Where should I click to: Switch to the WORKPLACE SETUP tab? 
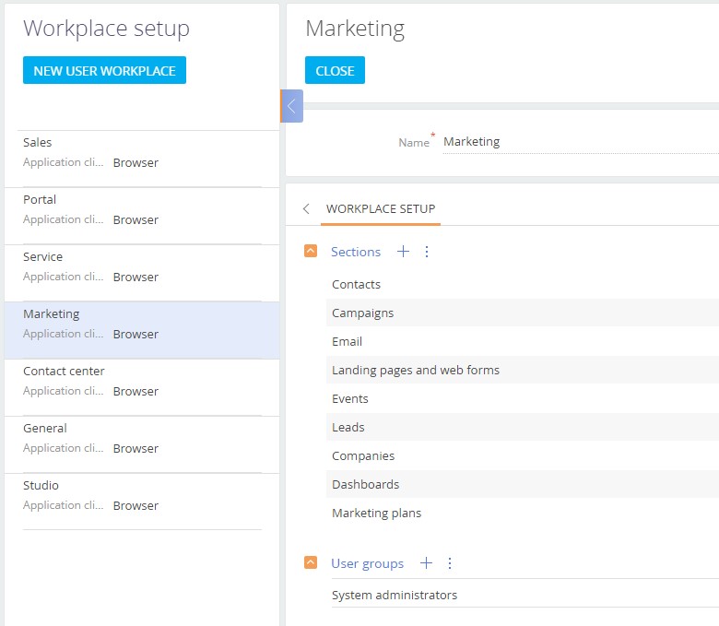[x=381, y=209]
